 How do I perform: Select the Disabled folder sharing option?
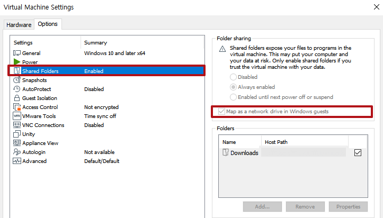(233, 77)
